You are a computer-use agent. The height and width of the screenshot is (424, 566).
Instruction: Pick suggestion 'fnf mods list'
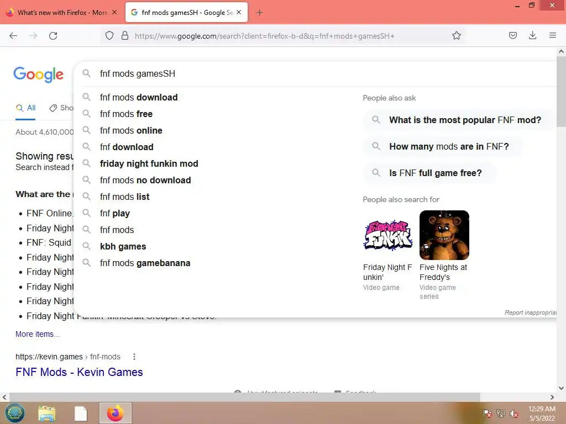coord(124,197)
